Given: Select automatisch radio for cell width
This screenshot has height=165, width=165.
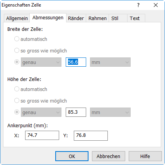Looking at the screenshot, I should click(x=17, y=39).
